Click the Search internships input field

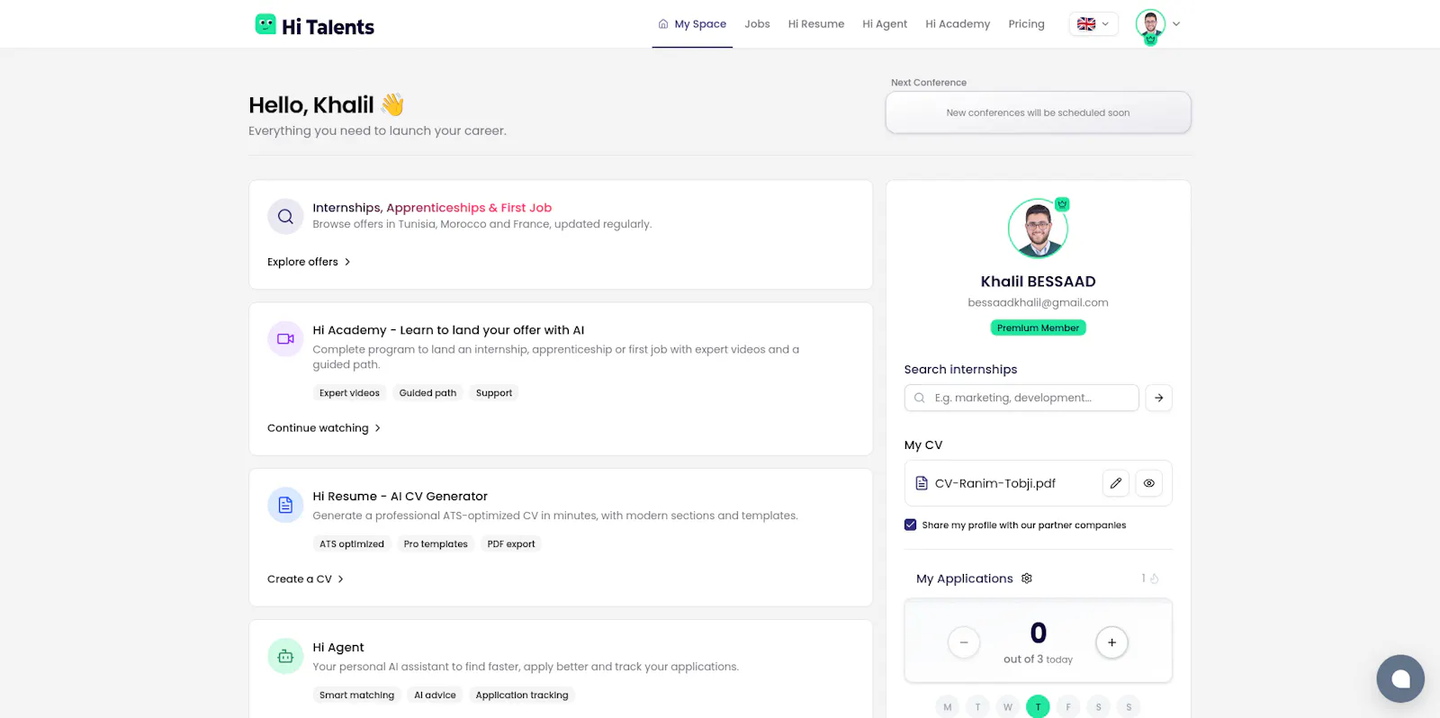pyautogui.click(x=1021, y=398)
